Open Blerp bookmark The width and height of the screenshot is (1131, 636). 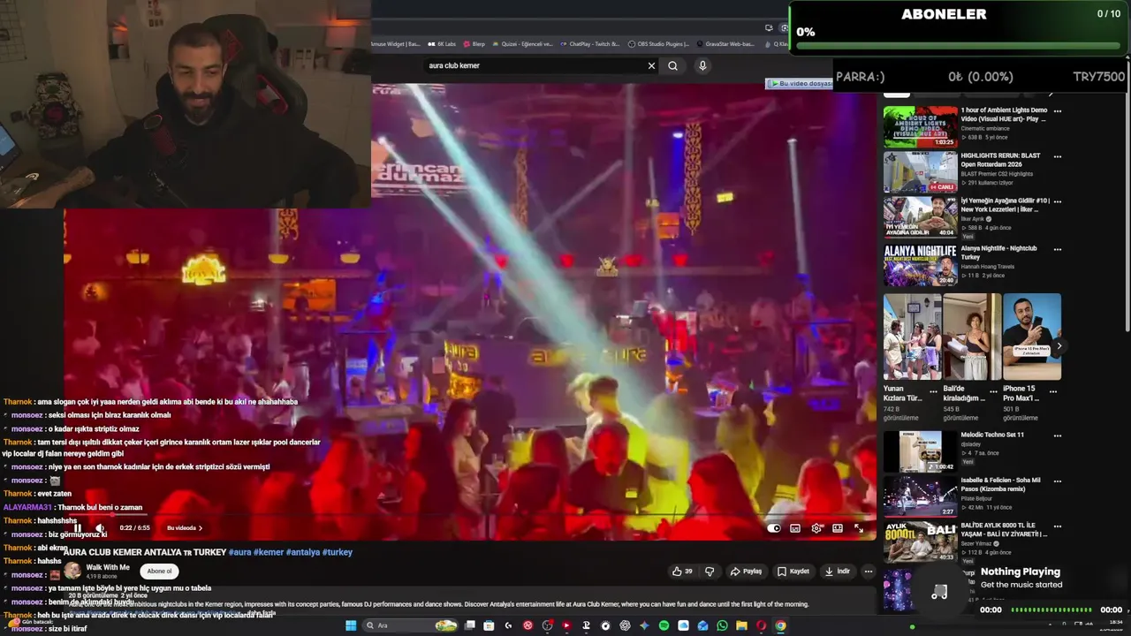pos(474,43)
